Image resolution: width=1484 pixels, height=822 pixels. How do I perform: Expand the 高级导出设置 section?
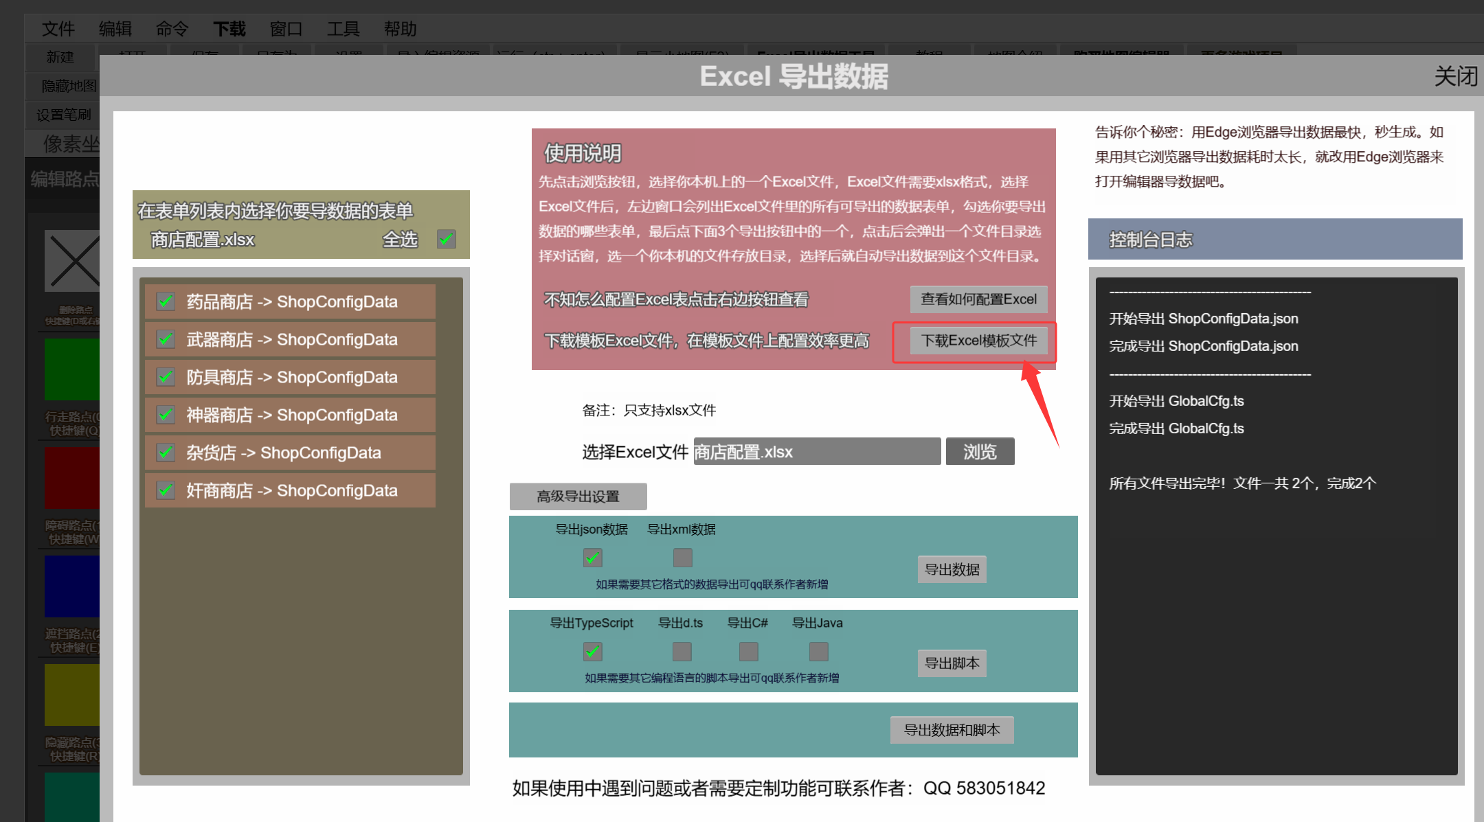point(578,496)
